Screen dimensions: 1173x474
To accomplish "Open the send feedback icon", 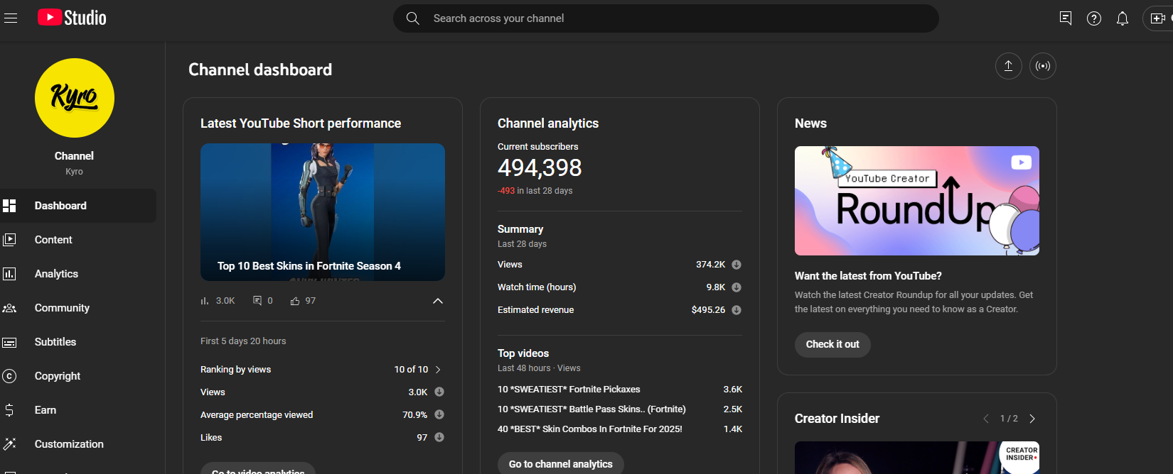I will click(x=1065, y=18).
